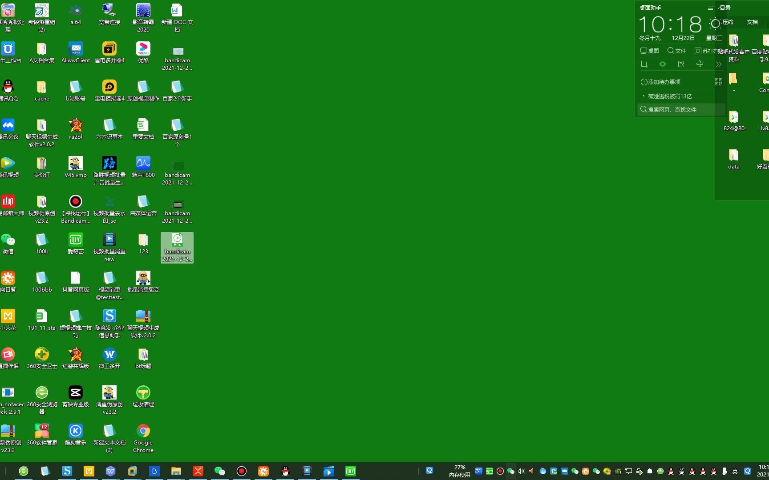Select the 消重伪原创v23.2 minion icon
The width and height of the screenshot is (769, 480).
(109, 400)
